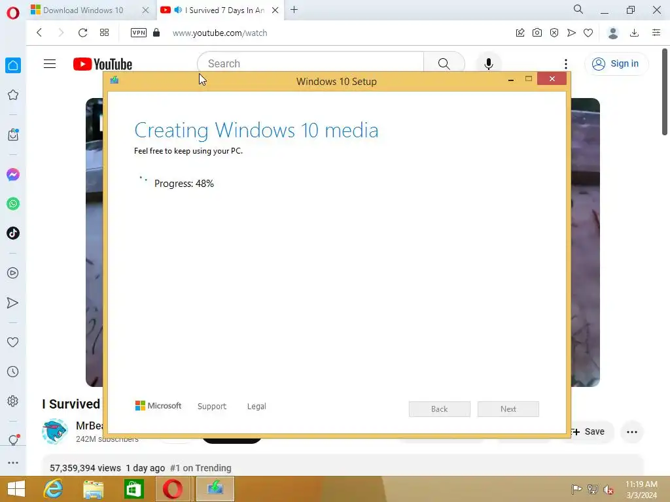The height and width of the screenshot is (502, 670).
Task: Open the browser downloads icon
Action: coord(635,33)
